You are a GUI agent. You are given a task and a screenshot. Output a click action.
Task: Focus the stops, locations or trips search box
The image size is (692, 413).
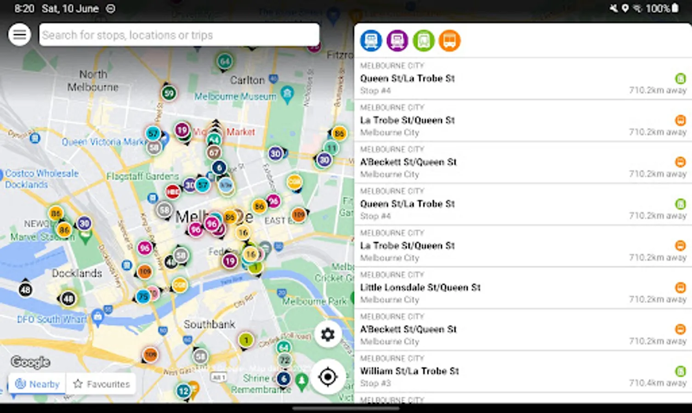click(x=179, y=35)
